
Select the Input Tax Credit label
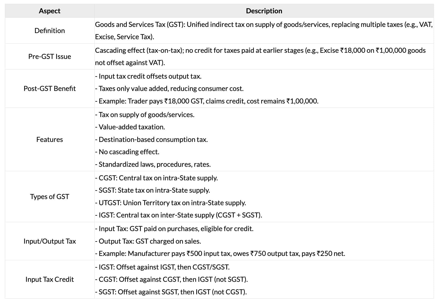[50, 279]
